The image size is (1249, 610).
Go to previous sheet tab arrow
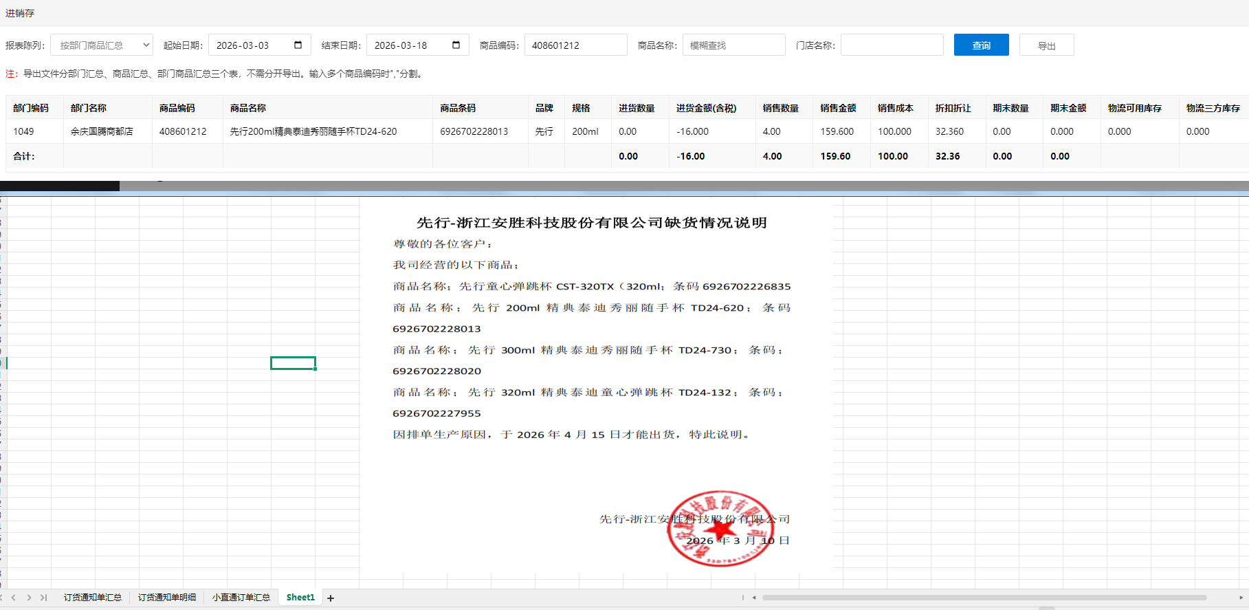click(14, 598)
